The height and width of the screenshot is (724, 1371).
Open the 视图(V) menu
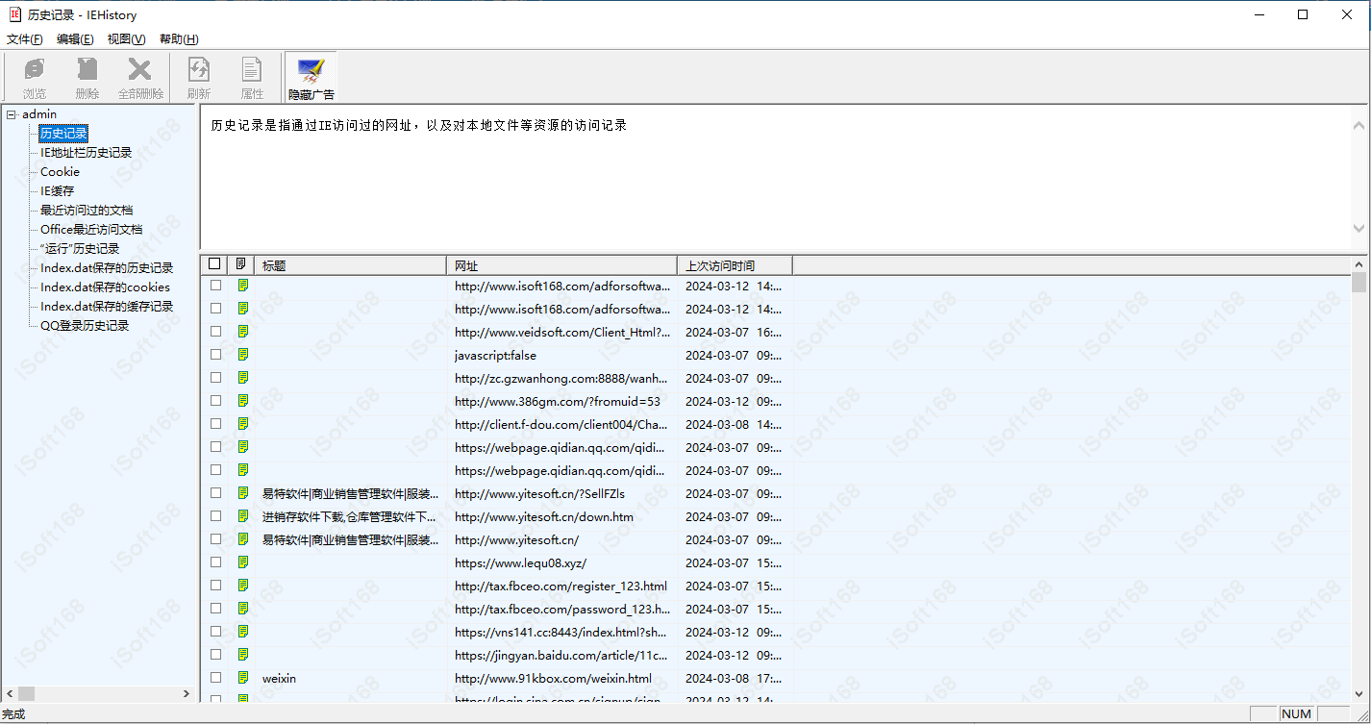(125, 38)
